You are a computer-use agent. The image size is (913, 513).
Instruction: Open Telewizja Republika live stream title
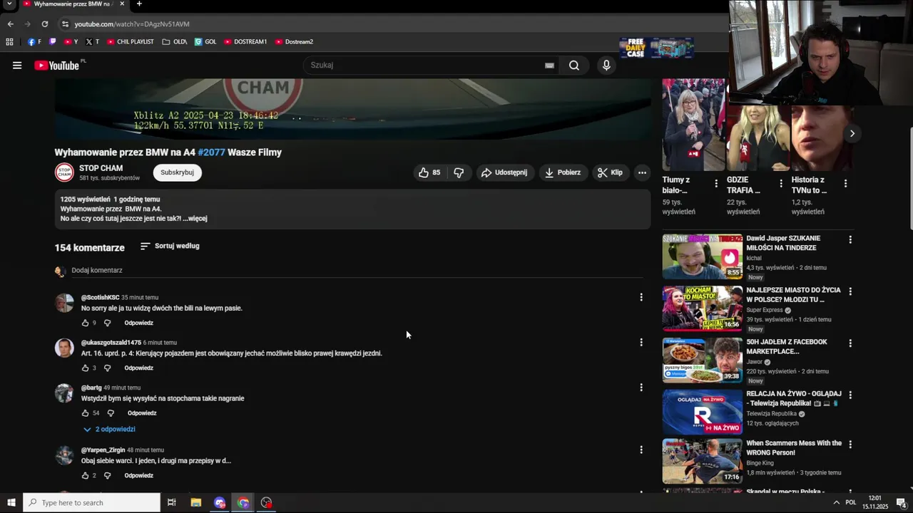[x=793, y=398]
